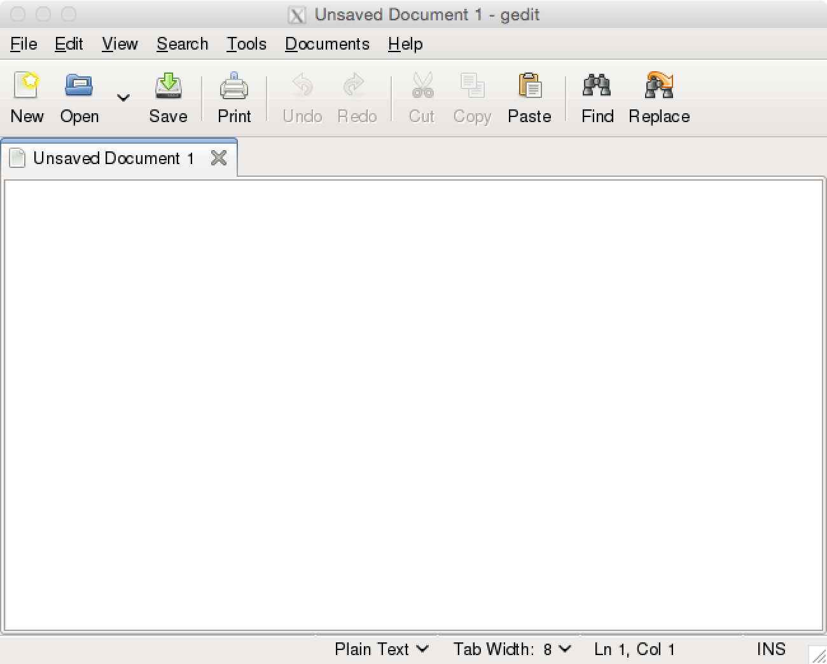Open the View menu
Viewport: 827px width, 664px height.
click(120, 44)
